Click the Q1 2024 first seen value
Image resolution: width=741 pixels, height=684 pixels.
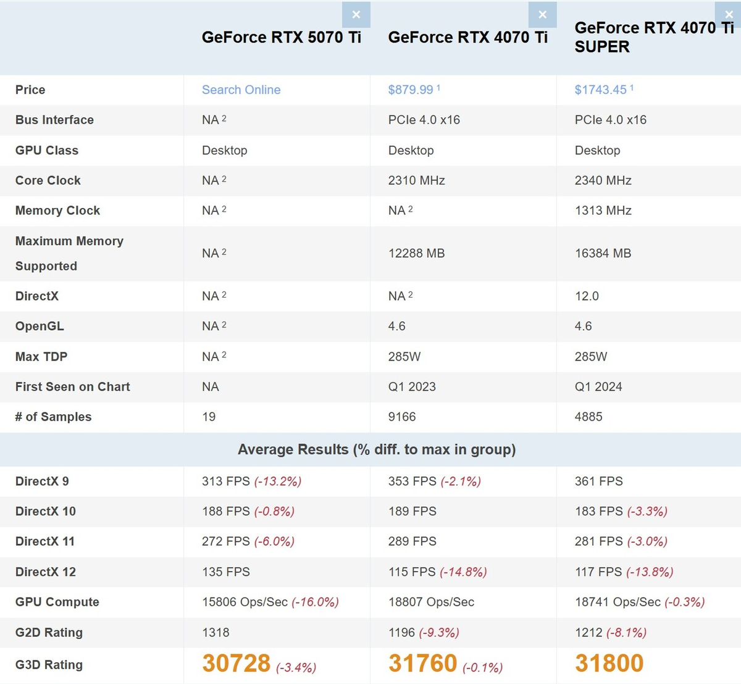[x=598, y=386]
